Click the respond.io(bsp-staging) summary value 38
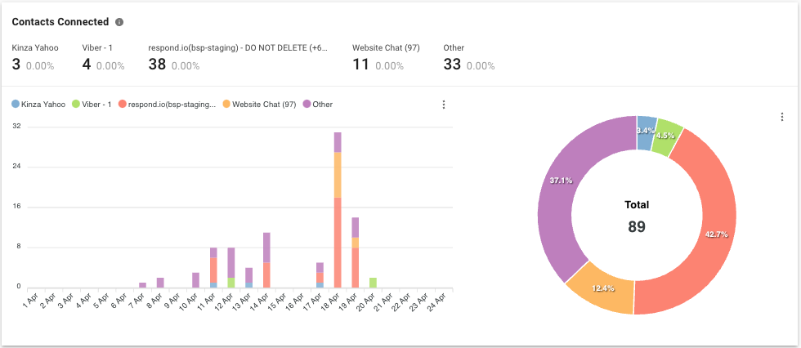The height and width of the screenshot is (348, 801). (157, 65)
